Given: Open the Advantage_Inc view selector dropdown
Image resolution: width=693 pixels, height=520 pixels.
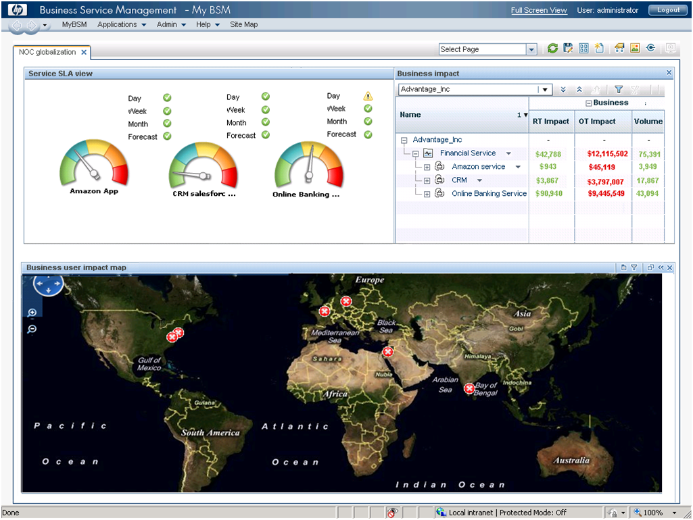Looking at the screenshot, I should coord(545,90).
